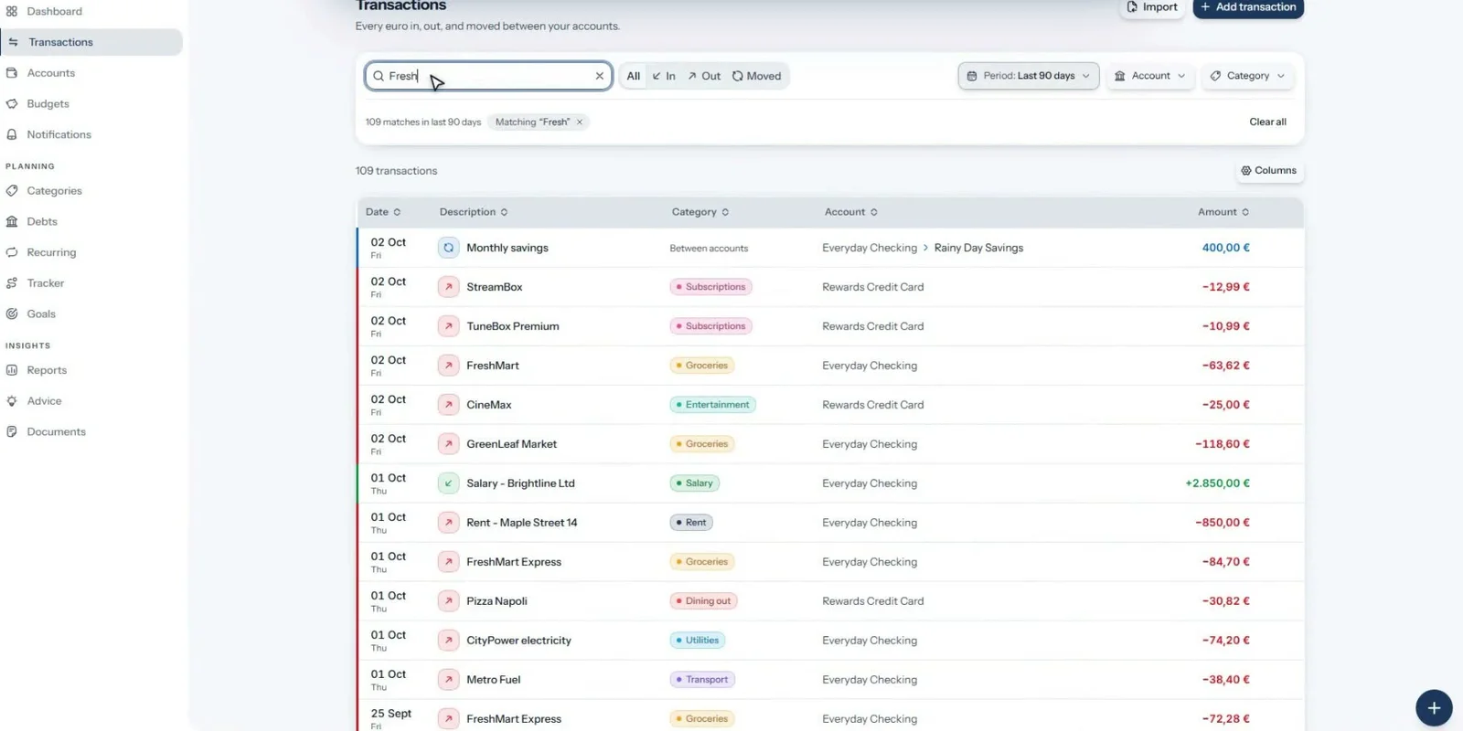Click the Utilities category tag
The height and width of the screenshot is (731, 1463).
tap(698, 641)
